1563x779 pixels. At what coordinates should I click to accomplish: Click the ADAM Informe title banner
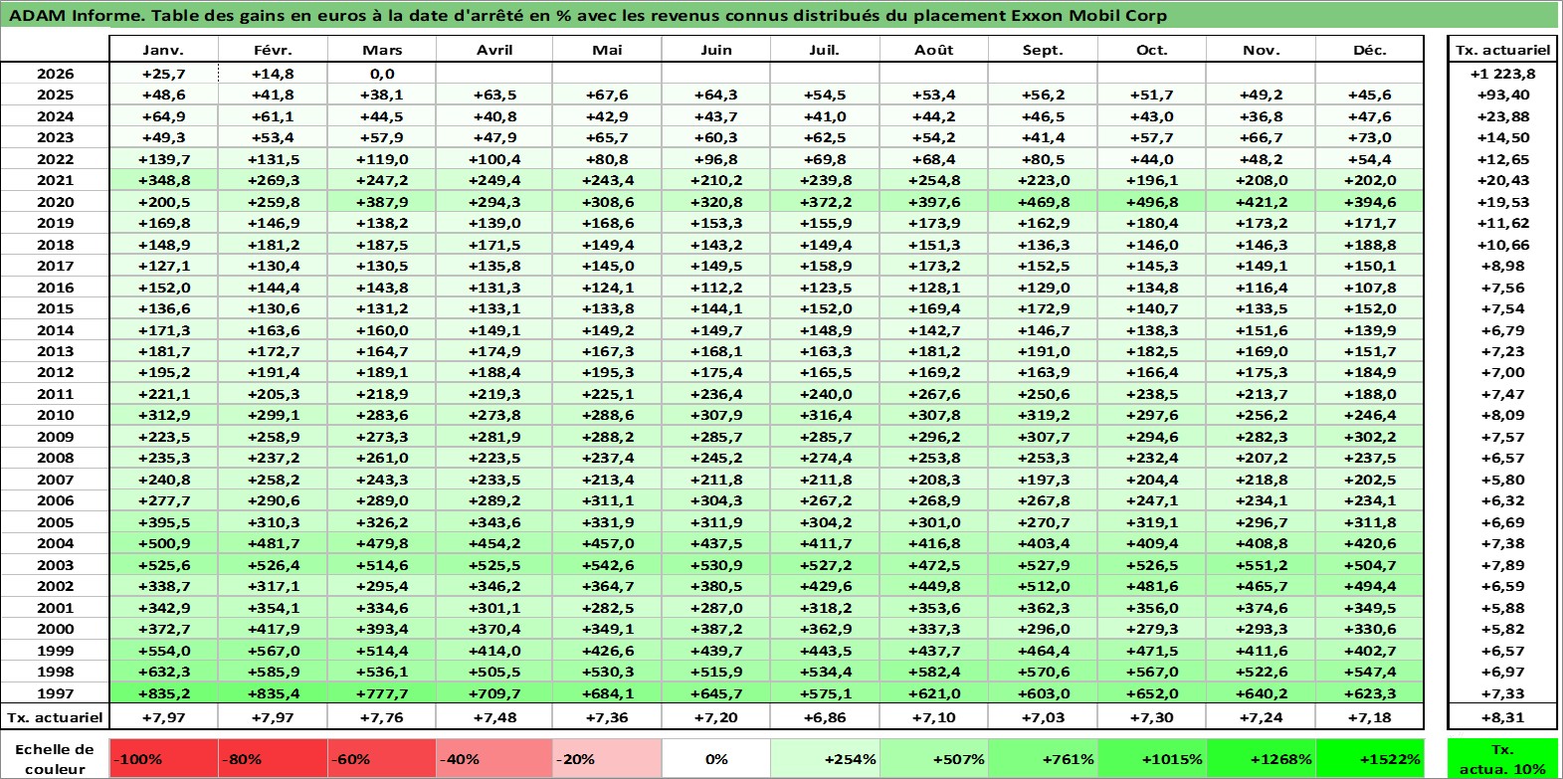pos(780,15)
